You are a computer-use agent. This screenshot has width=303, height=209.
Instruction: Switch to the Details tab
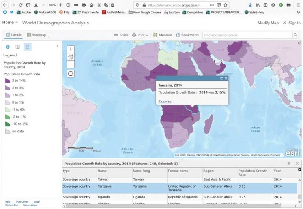coord(13,35)
